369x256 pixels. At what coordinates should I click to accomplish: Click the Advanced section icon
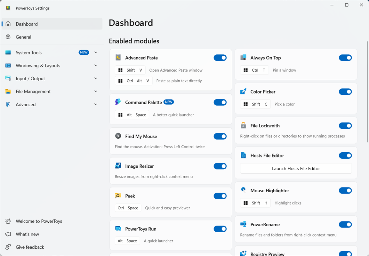[8, 104]
